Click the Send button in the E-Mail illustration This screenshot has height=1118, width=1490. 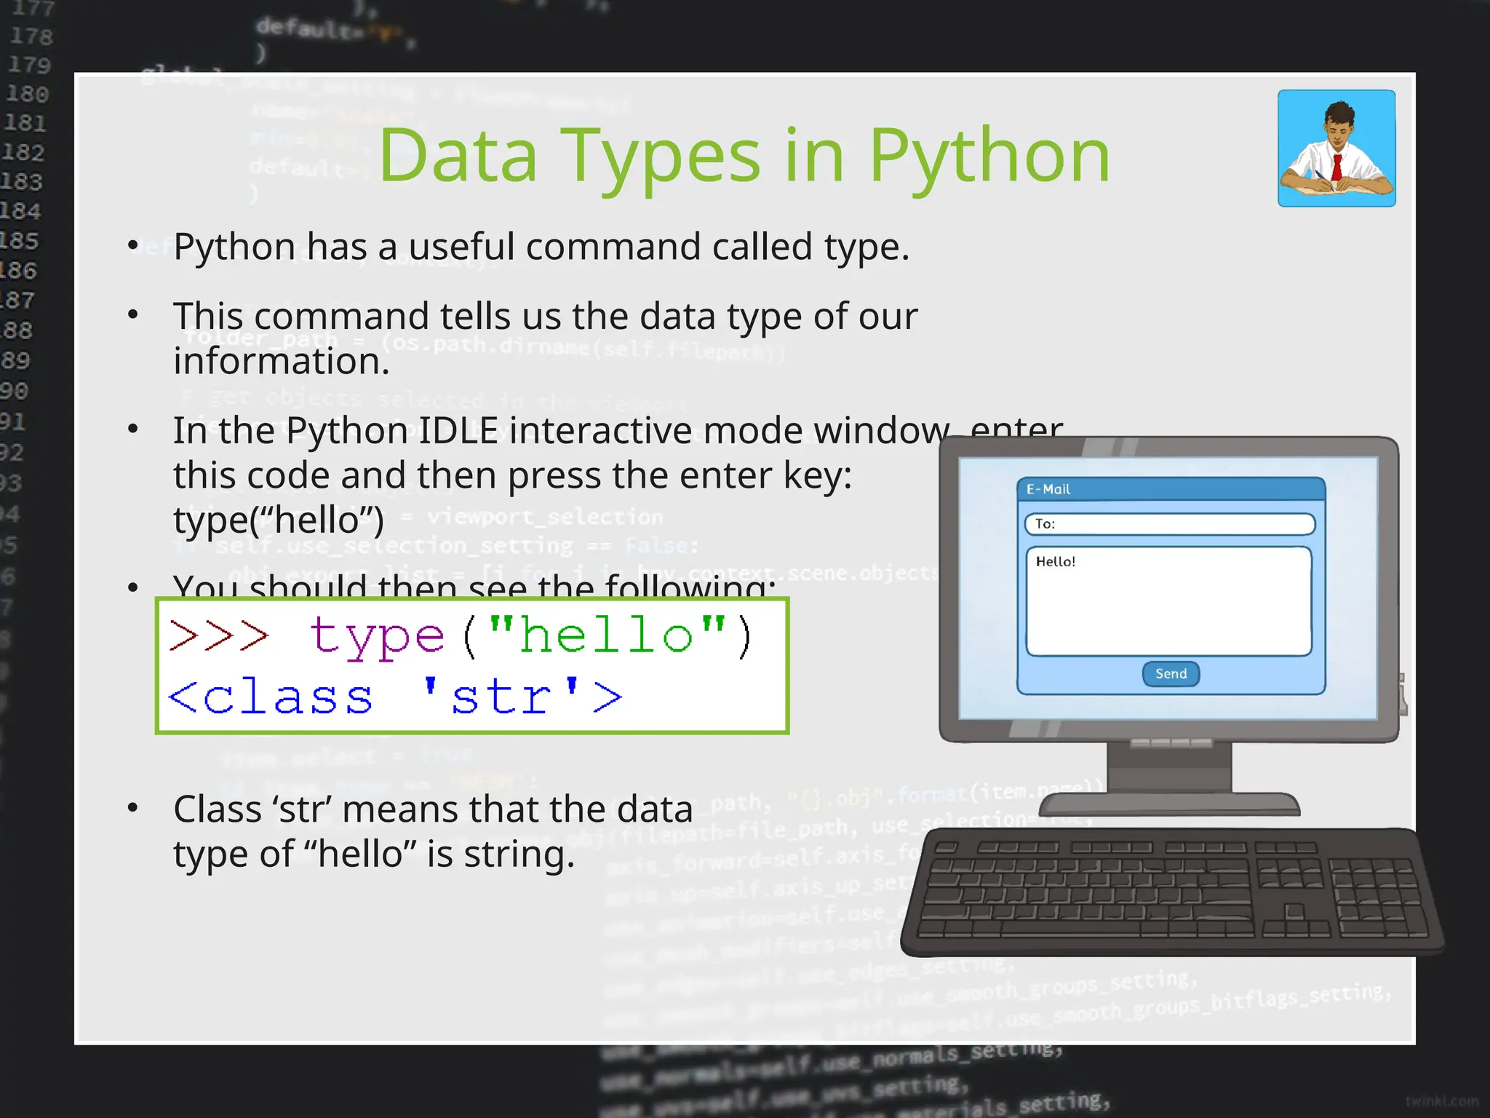(x=1171, y=674)
